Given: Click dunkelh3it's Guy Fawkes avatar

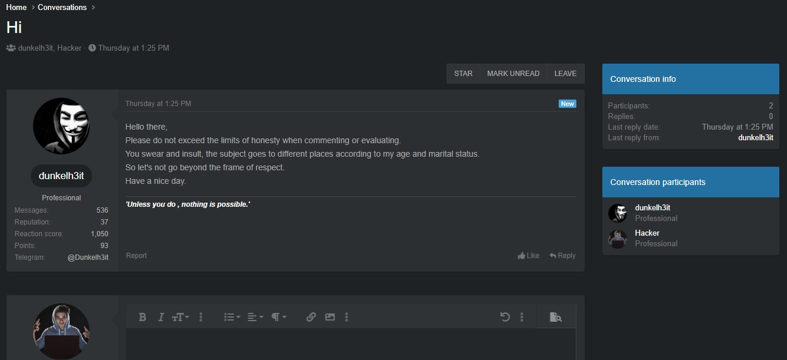Looking at the screenshot, I should (x=61, y=126).
